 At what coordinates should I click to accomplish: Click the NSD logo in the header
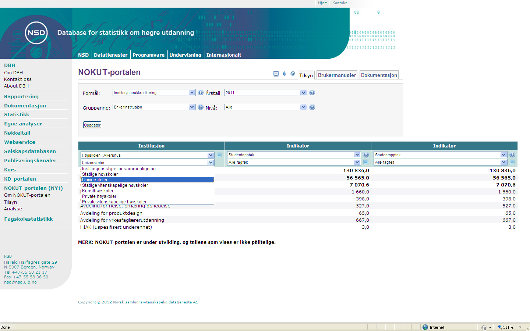coord(36,33)
